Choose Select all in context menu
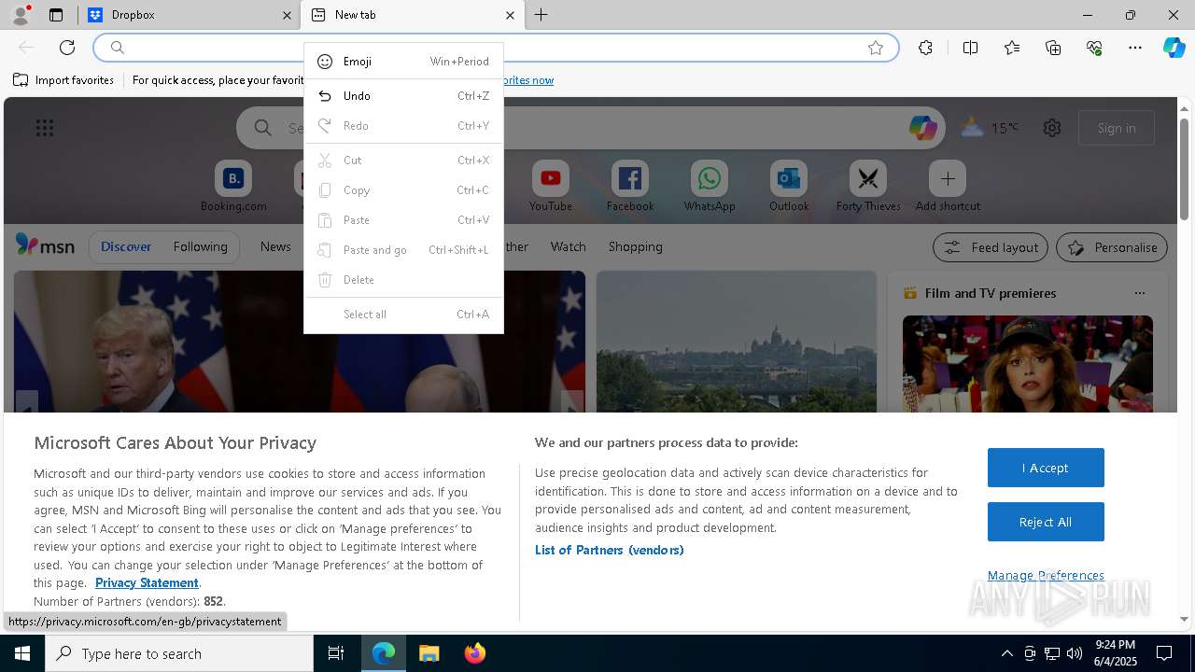This screenshot has height=672, width=1195. [x=403, y=315]
